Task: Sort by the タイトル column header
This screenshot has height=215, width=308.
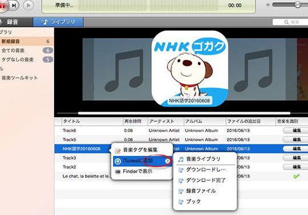Action: coord(92,121)
